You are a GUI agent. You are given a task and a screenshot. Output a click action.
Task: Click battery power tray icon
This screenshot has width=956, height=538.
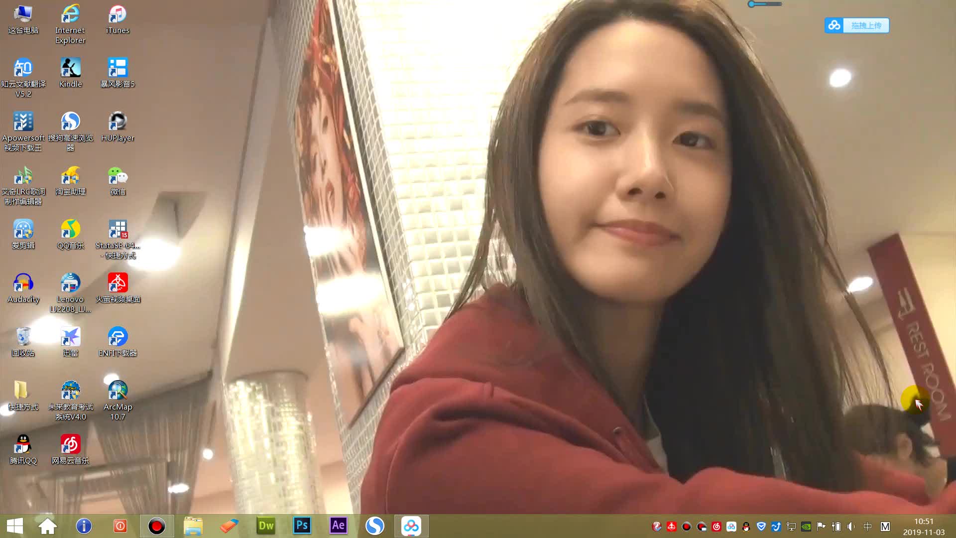pos(836,527)
